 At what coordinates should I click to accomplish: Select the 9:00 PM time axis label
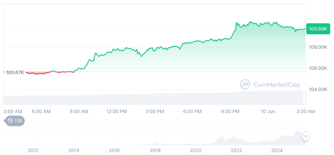pos(230,111)
